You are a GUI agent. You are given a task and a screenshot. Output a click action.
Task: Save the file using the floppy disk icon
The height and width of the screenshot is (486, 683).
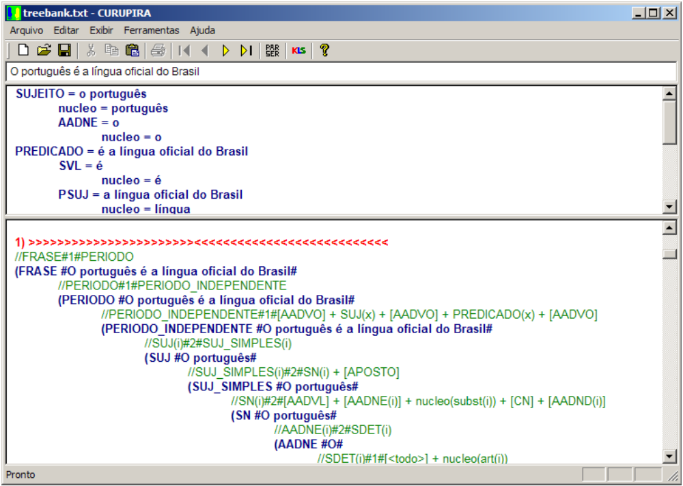64,51
